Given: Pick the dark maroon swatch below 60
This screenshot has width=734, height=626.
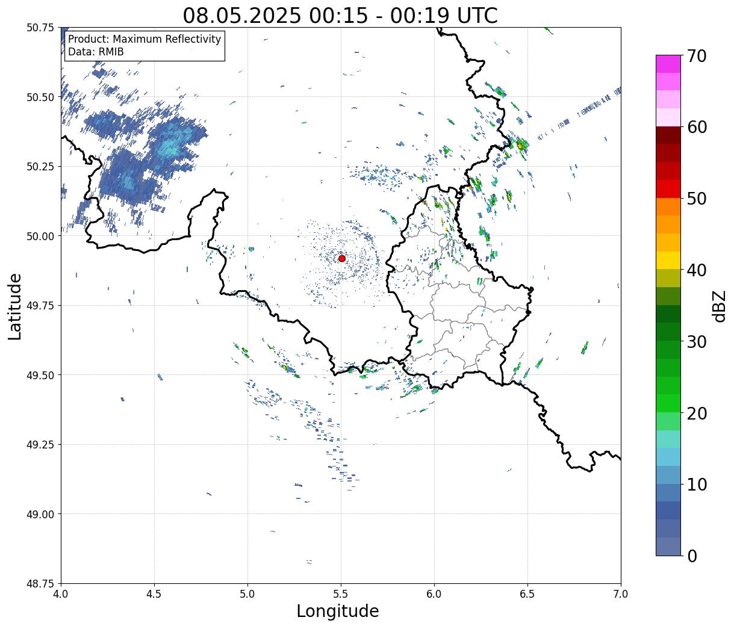Looking at the screenshot, I should pyautogui.click(x=668, y=135).
